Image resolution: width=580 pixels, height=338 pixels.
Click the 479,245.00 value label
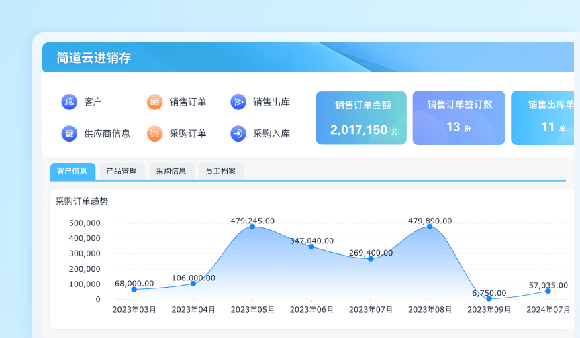(252, 221)
